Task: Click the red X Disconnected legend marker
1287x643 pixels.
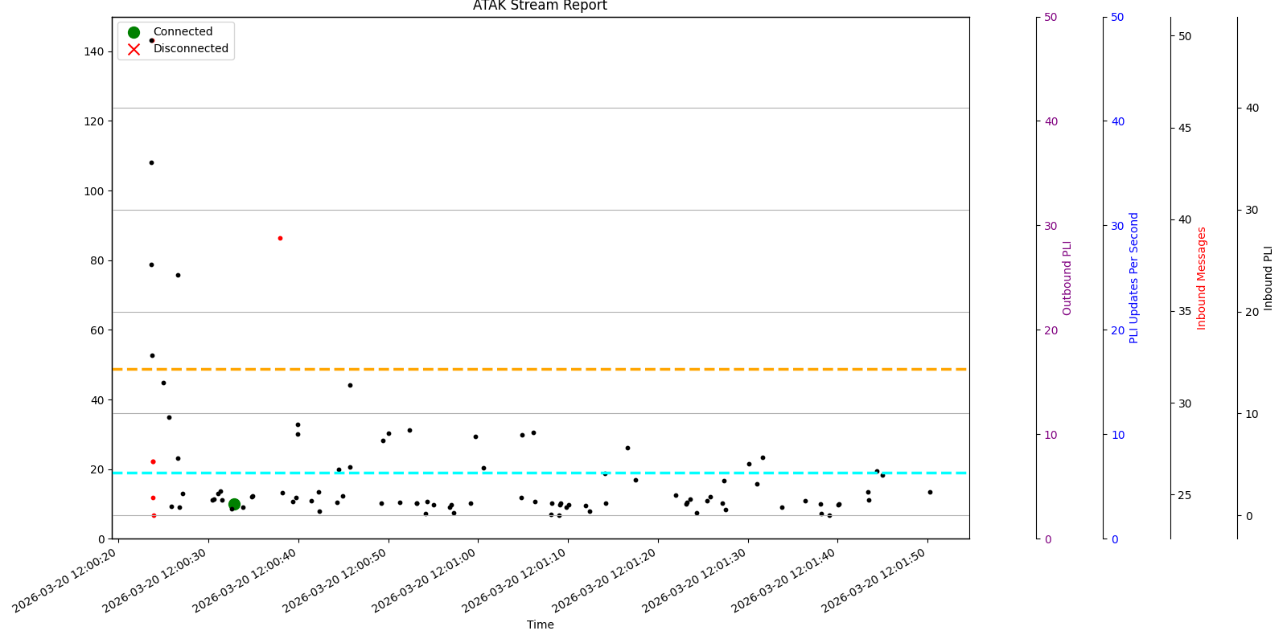Action: coord(134,49)
